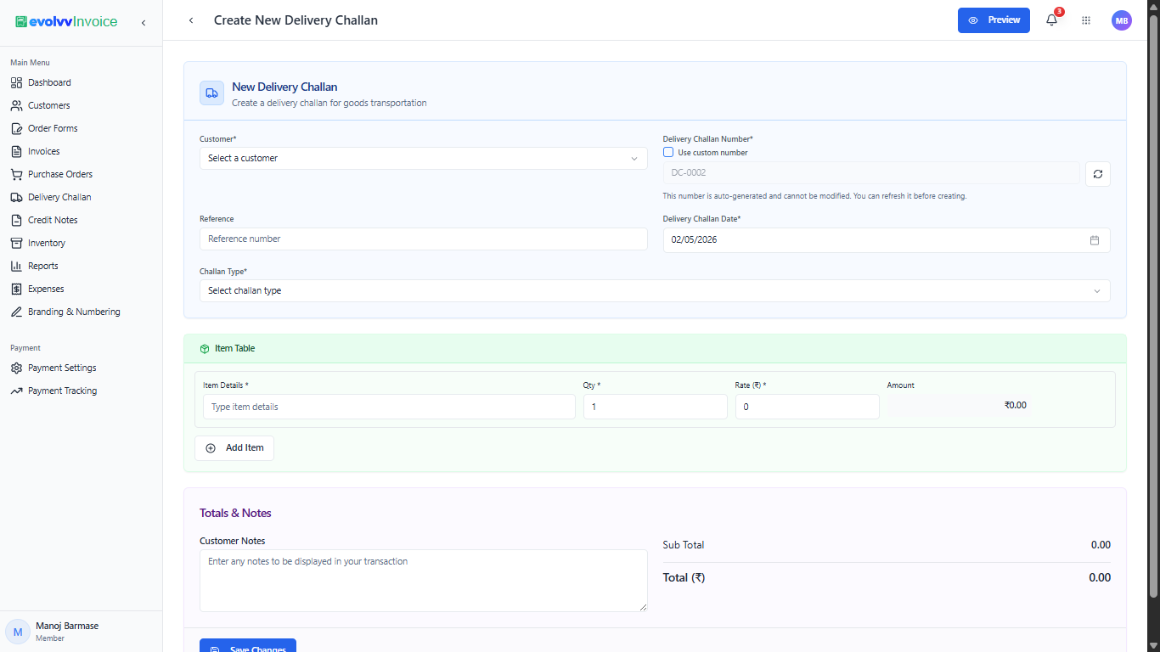
Task: Click the Manoj Barmase user name
Action: pyautogui.click(x=67, y=626)
